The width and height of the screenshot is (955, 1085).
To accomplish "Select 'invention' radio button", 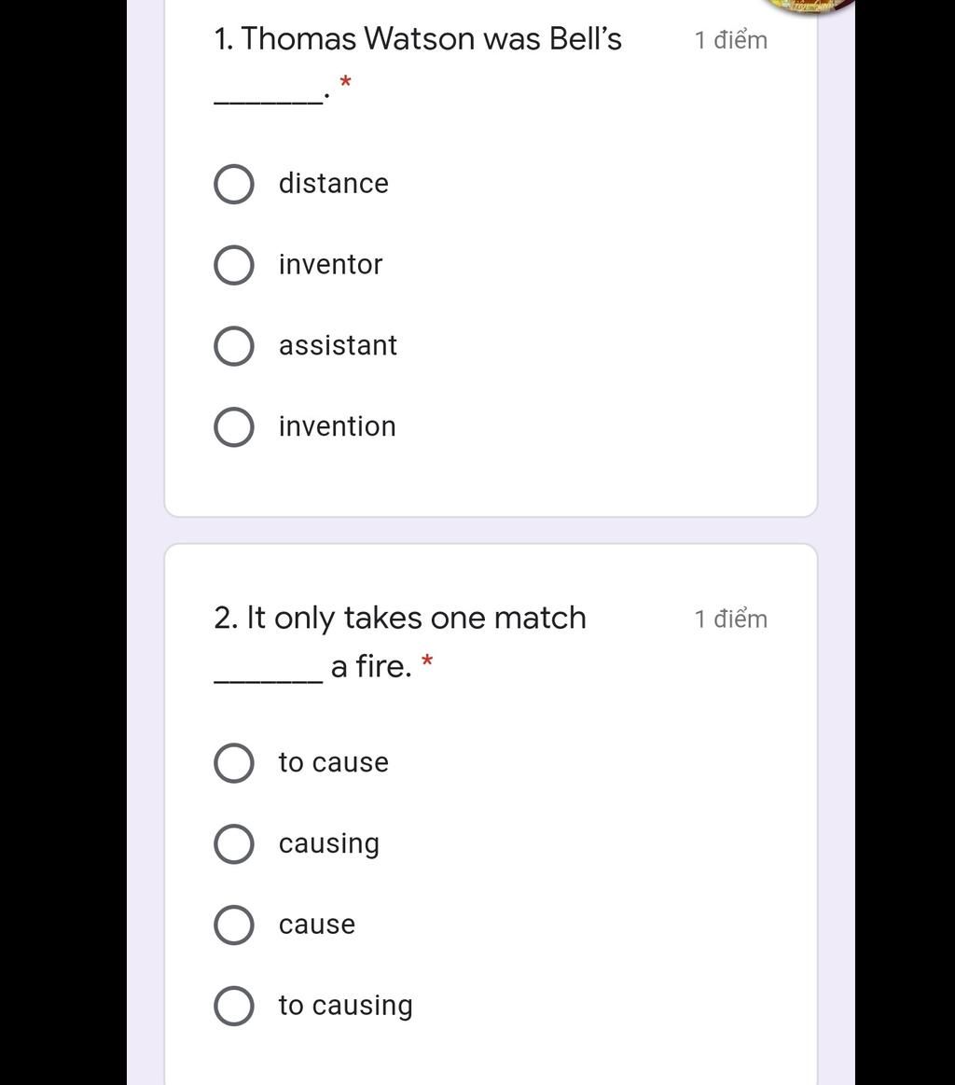I will click(234, 427).
